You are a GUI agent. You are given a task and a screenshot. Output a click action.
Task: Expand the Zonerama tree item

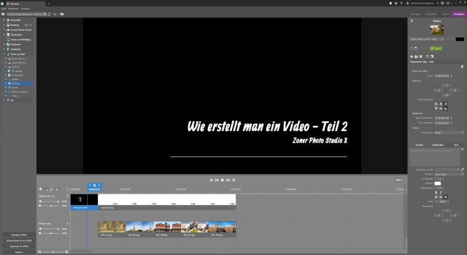[x=4, y=35]
